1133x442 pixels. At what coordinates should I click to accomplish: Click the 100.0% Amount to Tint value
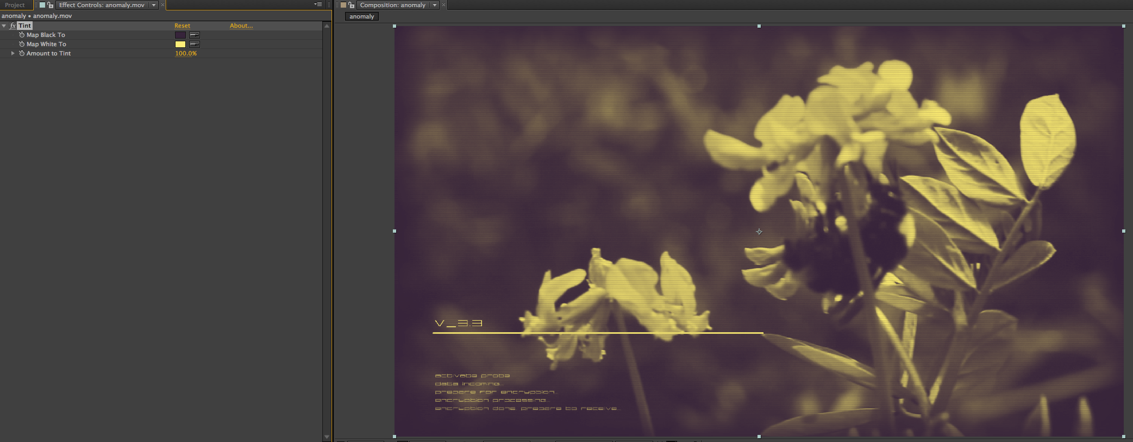(x=186, y=53)
